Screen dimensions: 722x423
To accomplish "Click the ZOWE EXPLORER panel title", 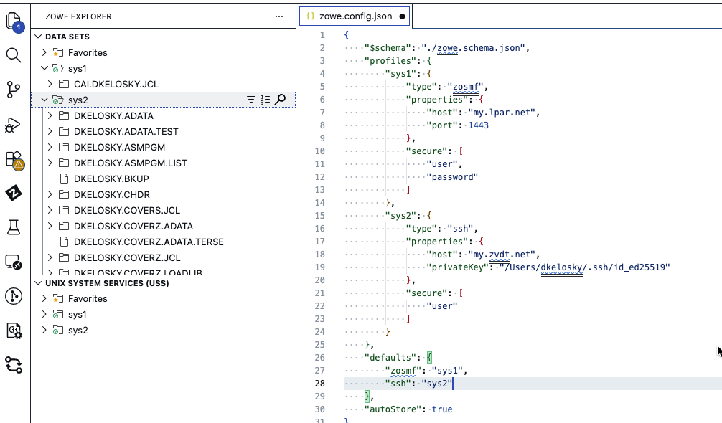I will [x=78, y=16].
